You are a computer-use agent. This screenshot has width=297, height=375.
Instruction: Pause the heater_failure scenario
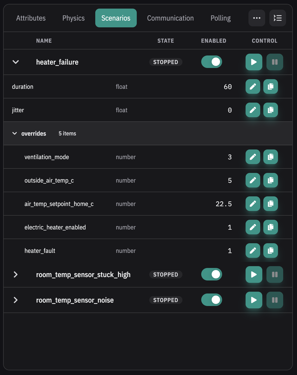275,62
